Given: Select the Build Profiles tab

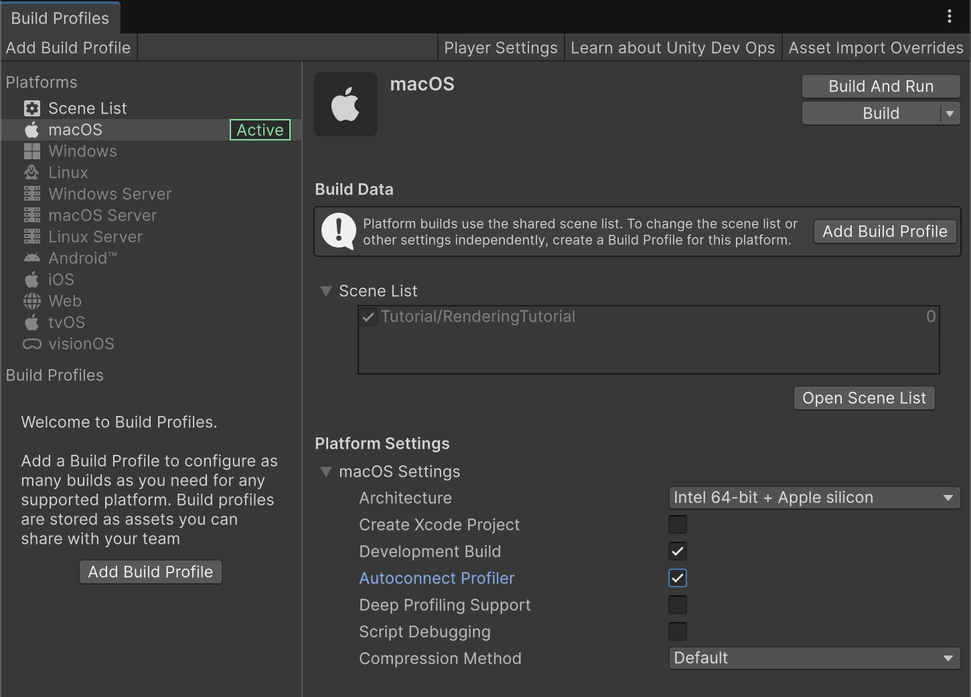Looking at the screenshot, I should tap(60, 18).
